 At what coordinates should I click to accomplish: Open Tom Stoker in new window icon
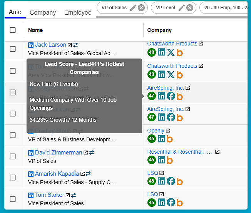[x=68, y=195]
